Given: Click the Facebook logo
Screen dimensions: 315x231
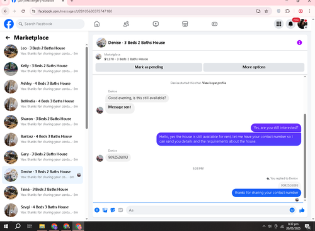Looking at the screenshot, I should [x=9, y=24].
